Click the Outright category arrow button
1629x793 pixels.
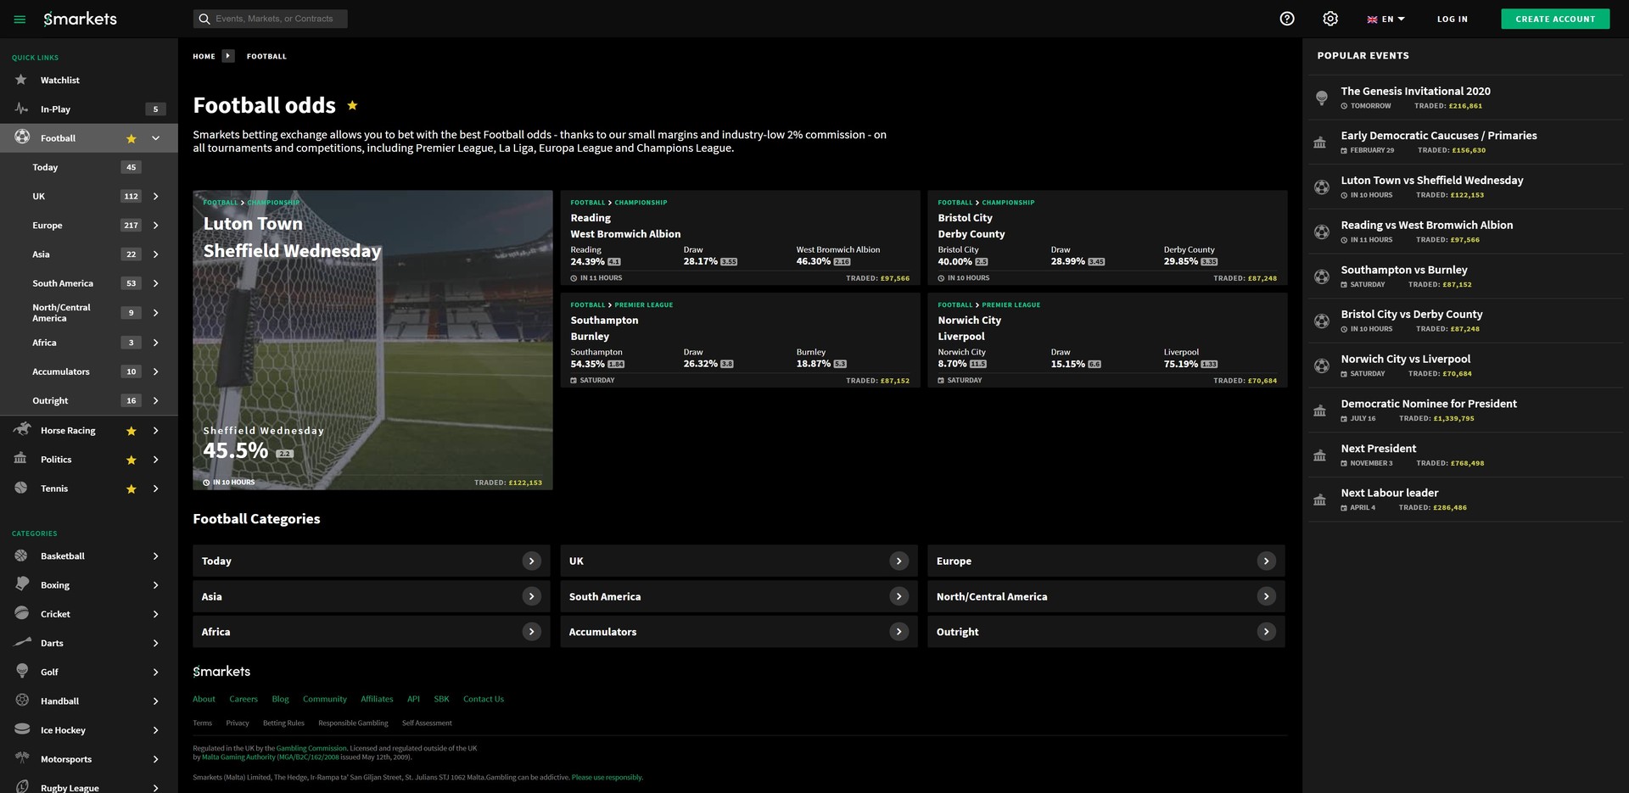click(x=1267, y=632)
